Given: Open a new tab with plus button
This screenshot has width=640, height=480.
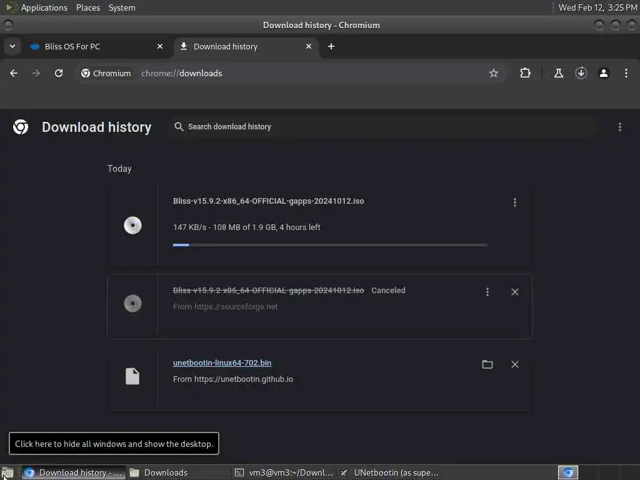Looking at the screenshot, I should click(x=331, y=46).
